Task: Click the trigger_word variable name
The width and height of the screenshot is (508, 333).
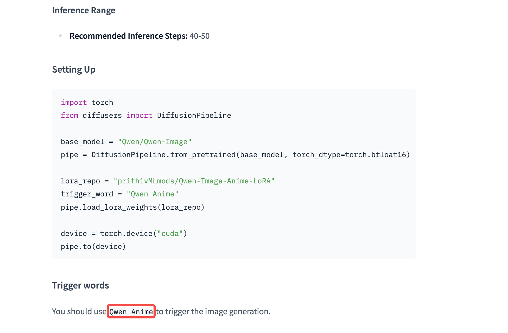Action: pyautogui.click(x=87, y=194)
